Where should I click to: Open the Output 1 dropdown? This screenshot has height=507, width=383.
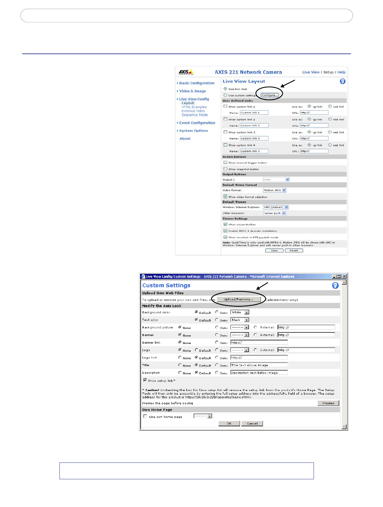276,179
